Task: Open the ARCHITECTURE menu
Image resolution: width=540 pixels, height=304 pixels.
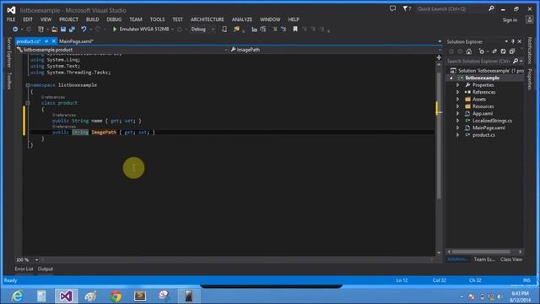Action: pos(208,19)
